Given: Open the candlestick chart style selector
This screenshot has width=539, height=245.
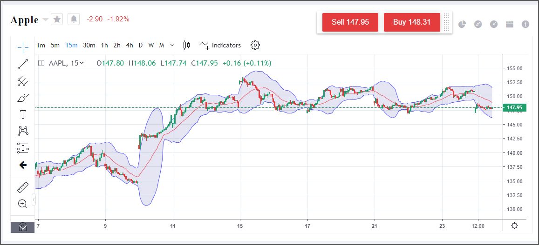Looking at the screenshot, I should click(187, 45).
